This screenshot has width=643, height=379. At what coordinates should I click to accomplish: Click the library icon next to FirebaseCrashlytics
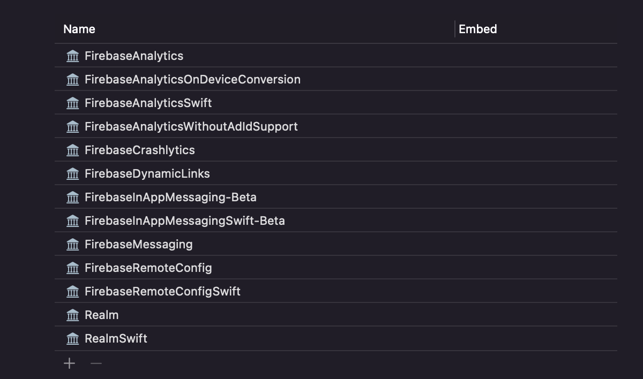[72, 150]
